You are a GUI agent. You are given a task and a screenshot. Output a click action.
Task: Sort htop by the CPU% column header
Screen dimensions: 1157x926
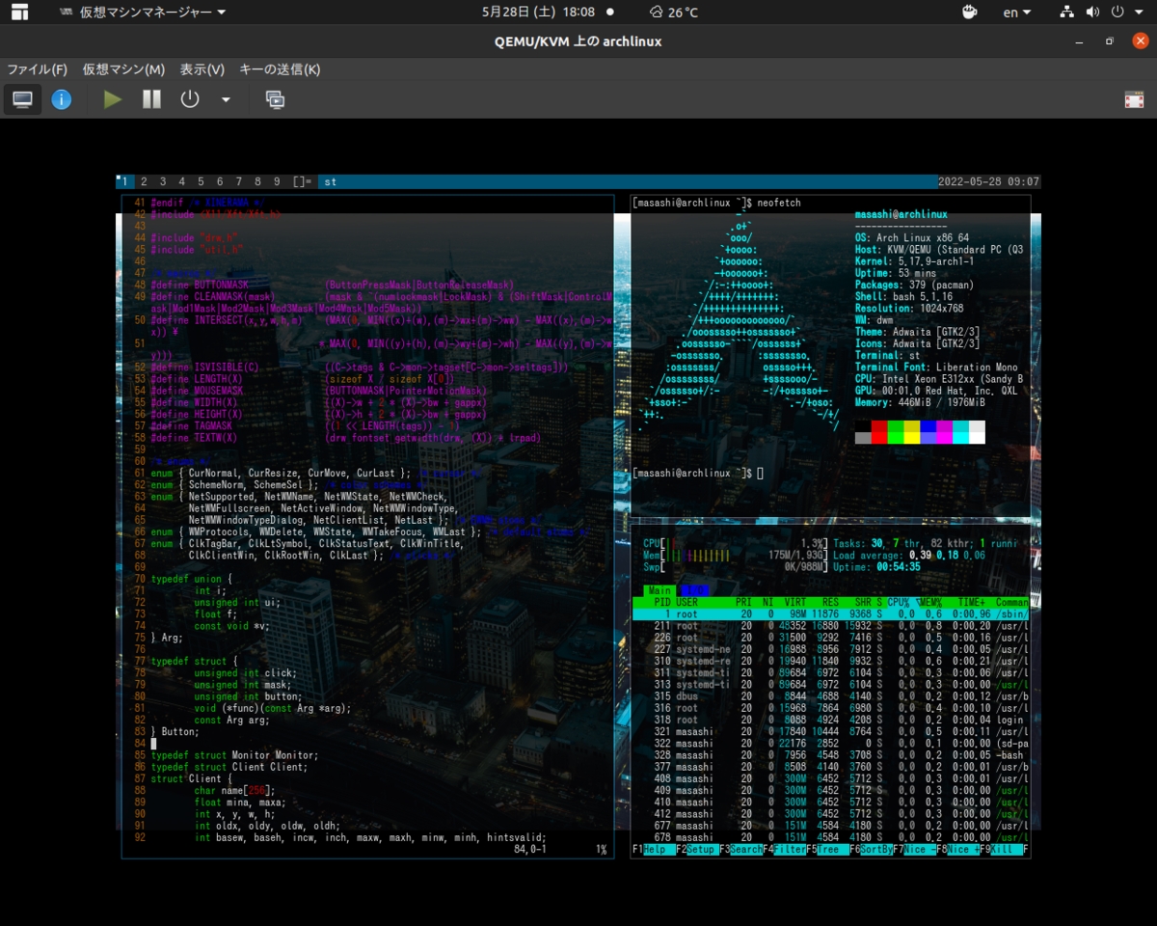click(900, 602)
